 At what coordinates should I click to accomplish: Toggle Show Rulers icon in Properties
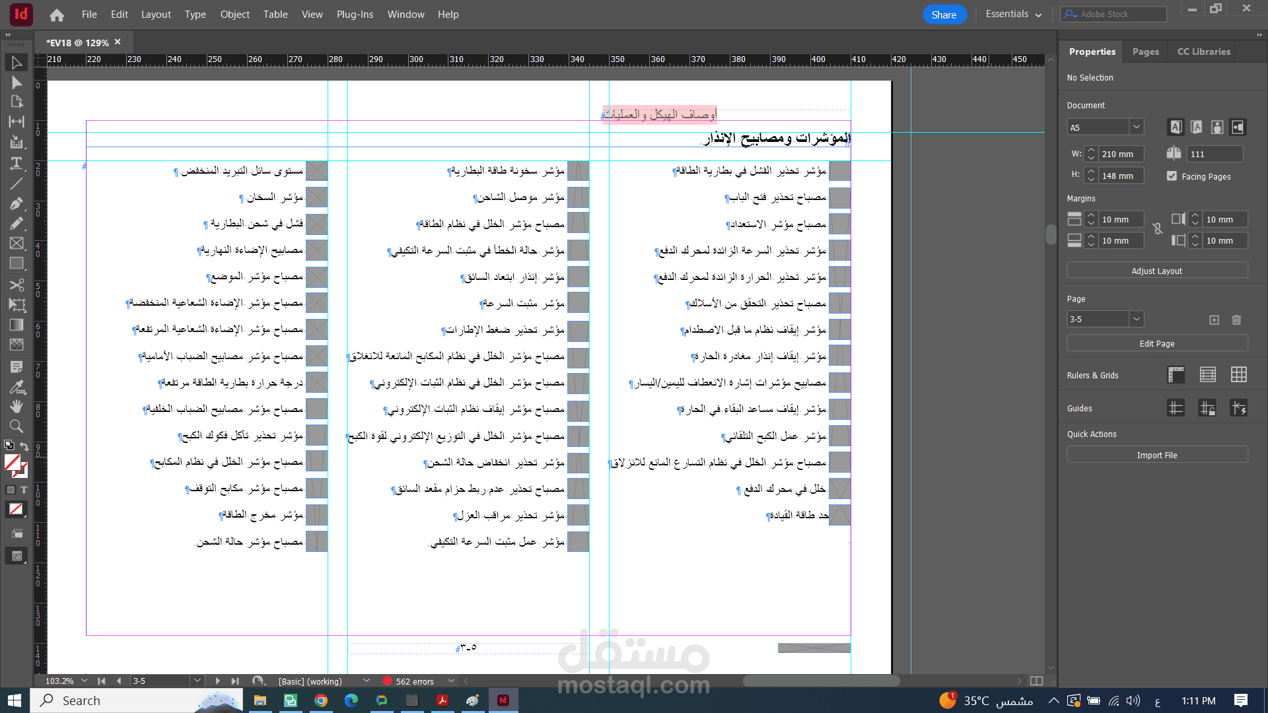(1176, 375)
